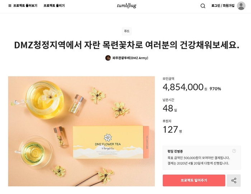The width and height of the screenshot is (251, 194).
Task: Click the 48일 remaining time value
Action: [170, 108]
